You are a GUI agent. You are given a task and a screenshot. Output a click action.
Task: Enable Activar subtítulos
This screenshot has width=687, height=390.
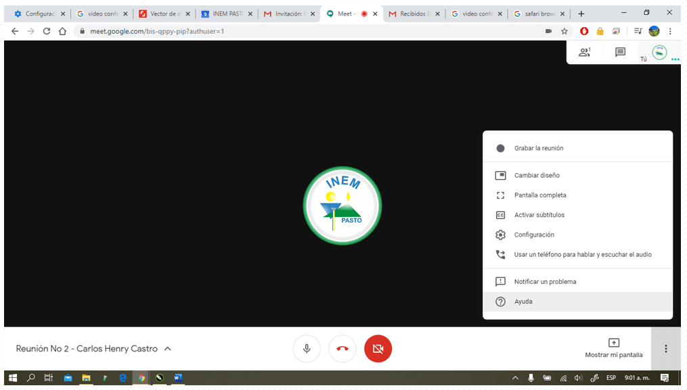pyautogui.click(x=577, y=215)
